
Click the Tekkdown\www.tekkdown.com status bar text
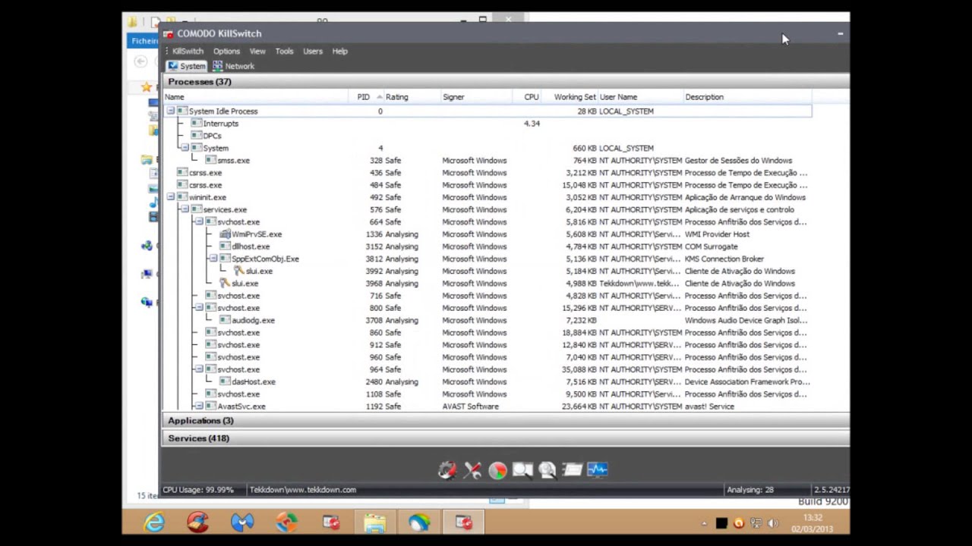point(303,490)
